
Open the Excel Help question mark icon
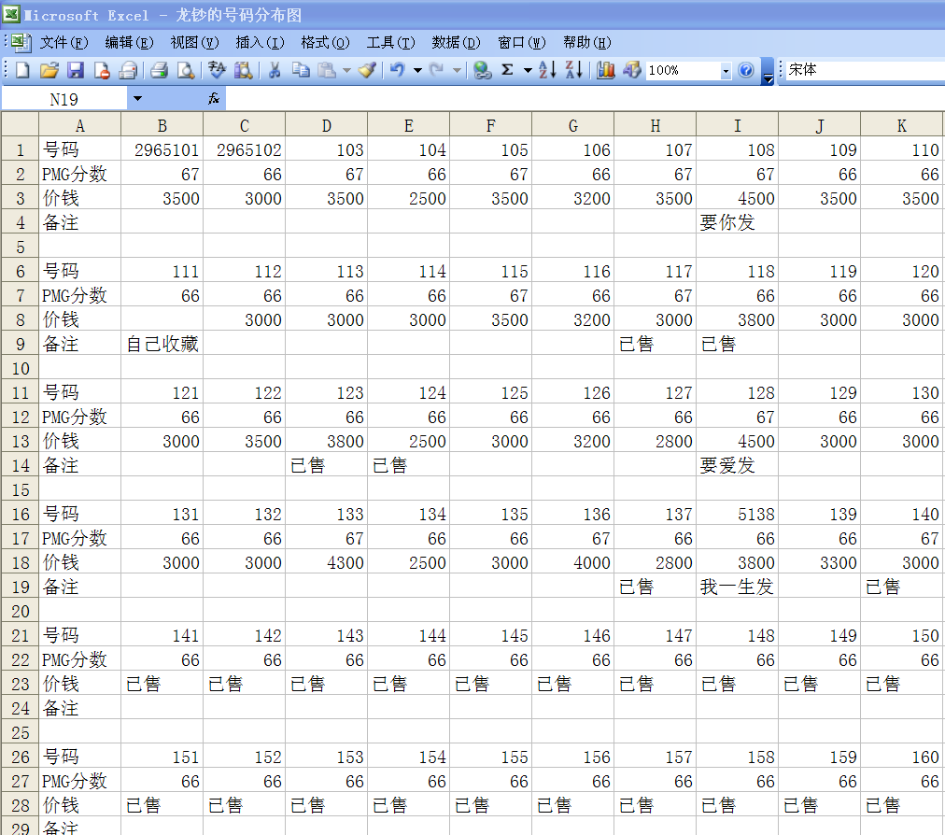coord(745,70)
